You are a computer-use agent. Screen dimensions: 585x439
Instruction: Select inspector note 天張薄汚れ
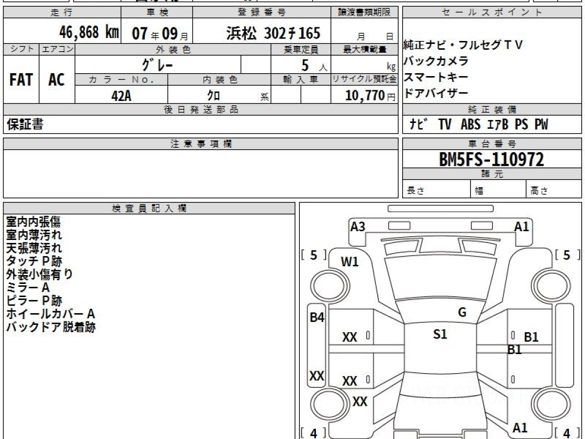click(34, 248)
